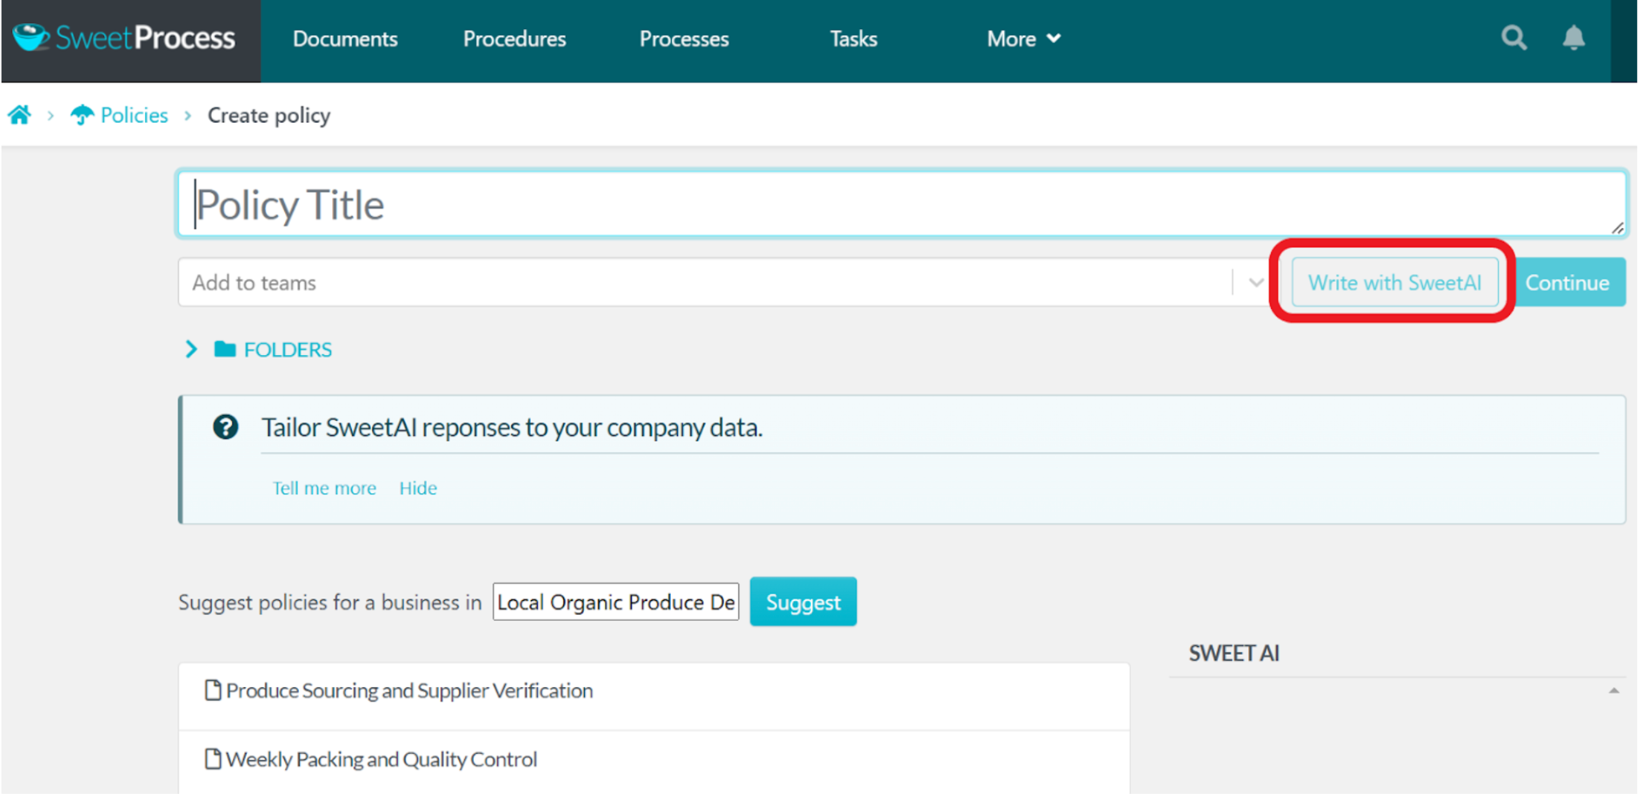Open the Procedures menu
Screen dimensions: 1639x799
click(x=514, y=39)
